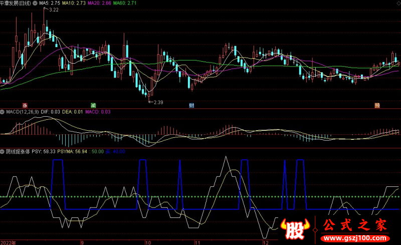Select the magenta MA20 moving average label
The width and height of the screenshot is (401, 245).
tap(99, 3)
